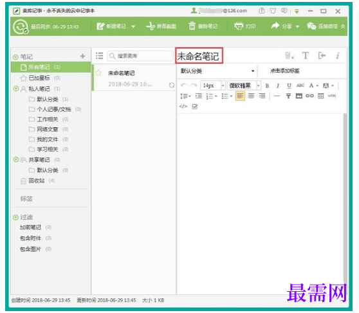Delete the note with 删除笔记
359x313 pixels.
(203, 26)
